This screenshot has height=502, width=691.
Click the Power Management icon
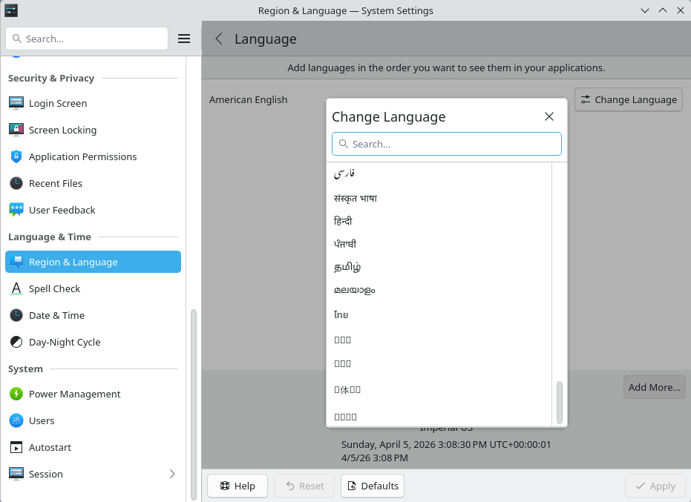tap(16, 394)
